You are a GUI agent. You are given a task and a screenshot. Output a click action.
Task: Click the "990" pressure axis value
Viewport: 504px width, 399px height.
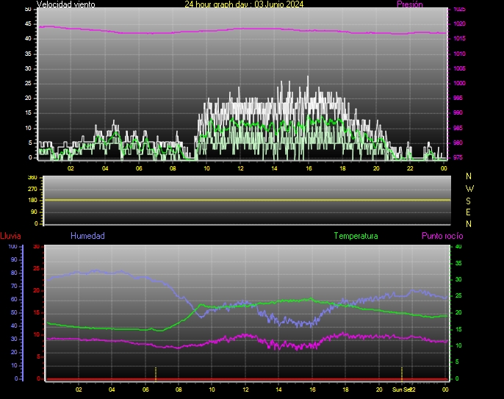[458, 113]
